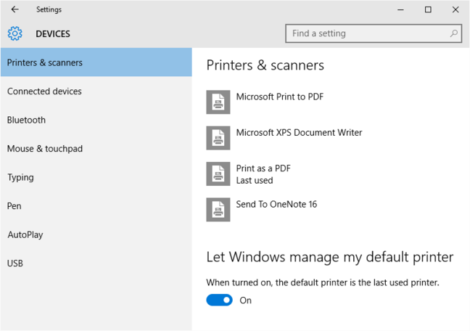The image size is (470, 331).
Task: Switch to Typing settings
Action: pos(96,177)
